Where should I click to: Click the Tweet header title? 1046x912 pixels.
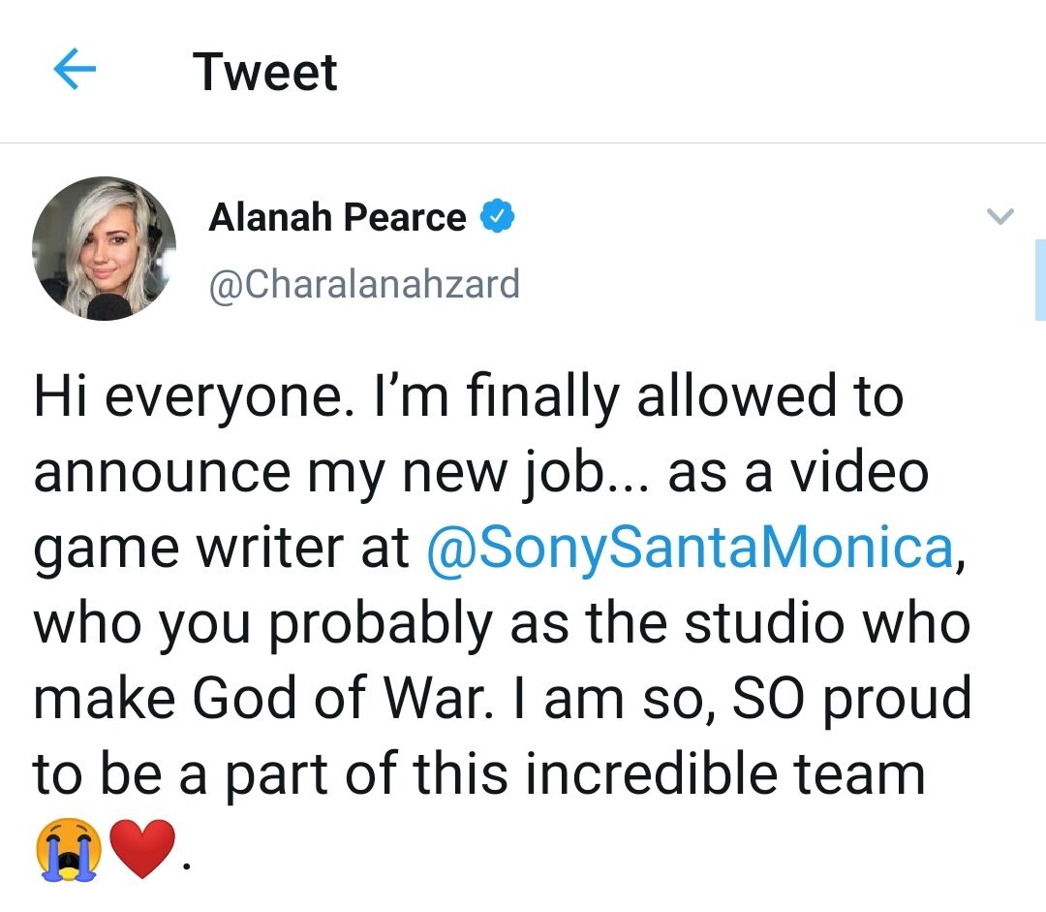(x=264, y=73)
